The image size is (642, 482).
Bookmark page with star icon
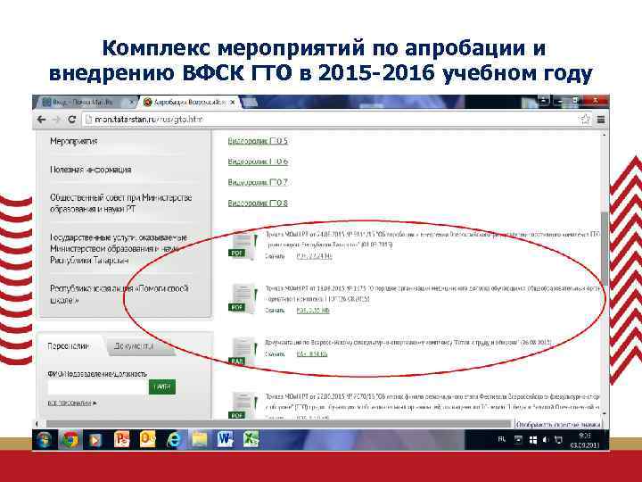point(585,120)
